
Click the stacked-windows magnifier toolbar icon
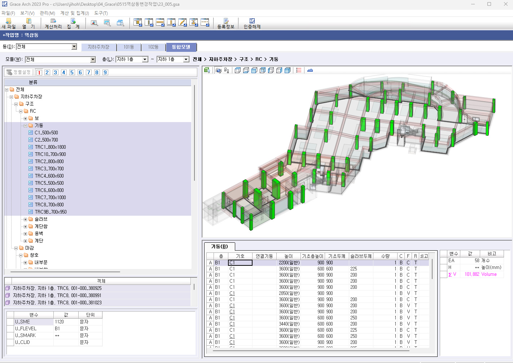120,23
